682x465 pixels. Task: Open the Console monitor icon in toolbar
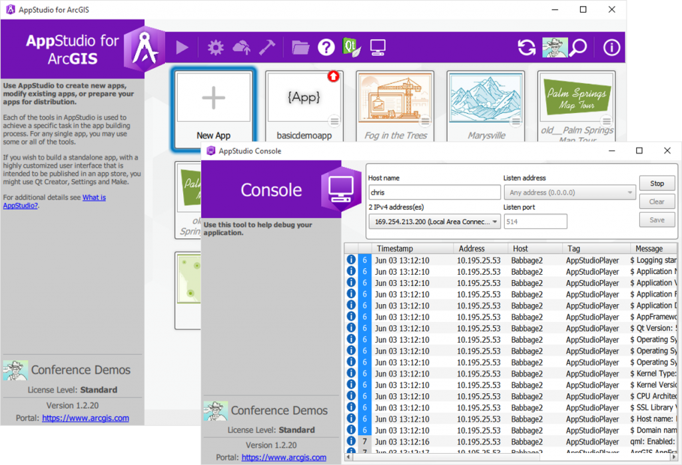(378, 47)
